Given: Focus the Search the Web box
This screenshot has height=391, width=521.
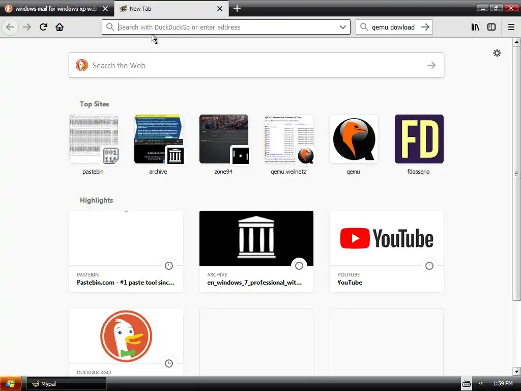Looking at the screenshot, I should pos(256,65).
